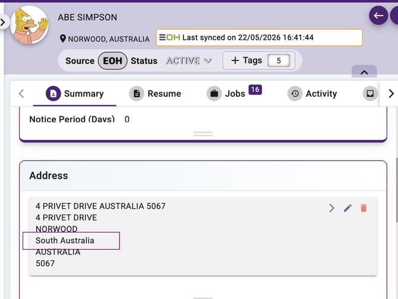This screenshot has height=299, width=398.
Task: Click the Norwood location pin icon
Action: click(63, 39)
